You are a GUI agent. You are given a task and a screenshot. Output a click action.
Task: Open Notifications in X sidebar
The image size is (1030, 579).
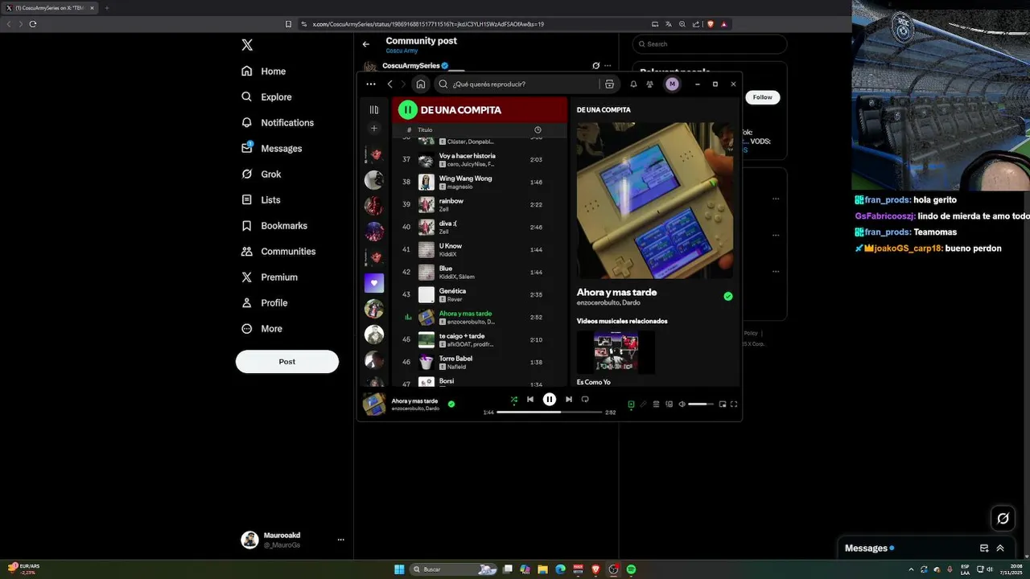pos(278,122)
